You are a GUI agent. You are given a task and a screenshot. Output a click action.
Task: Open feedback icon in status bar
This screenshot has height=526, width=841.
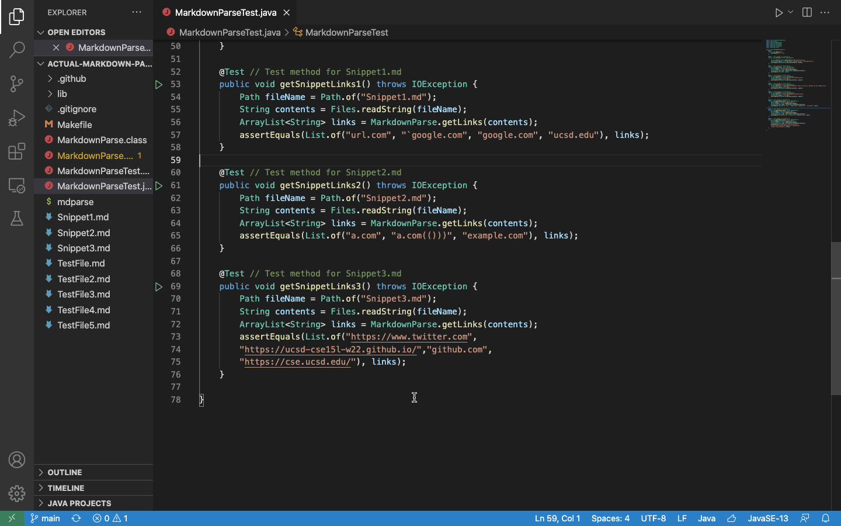(x=805, y=518)
